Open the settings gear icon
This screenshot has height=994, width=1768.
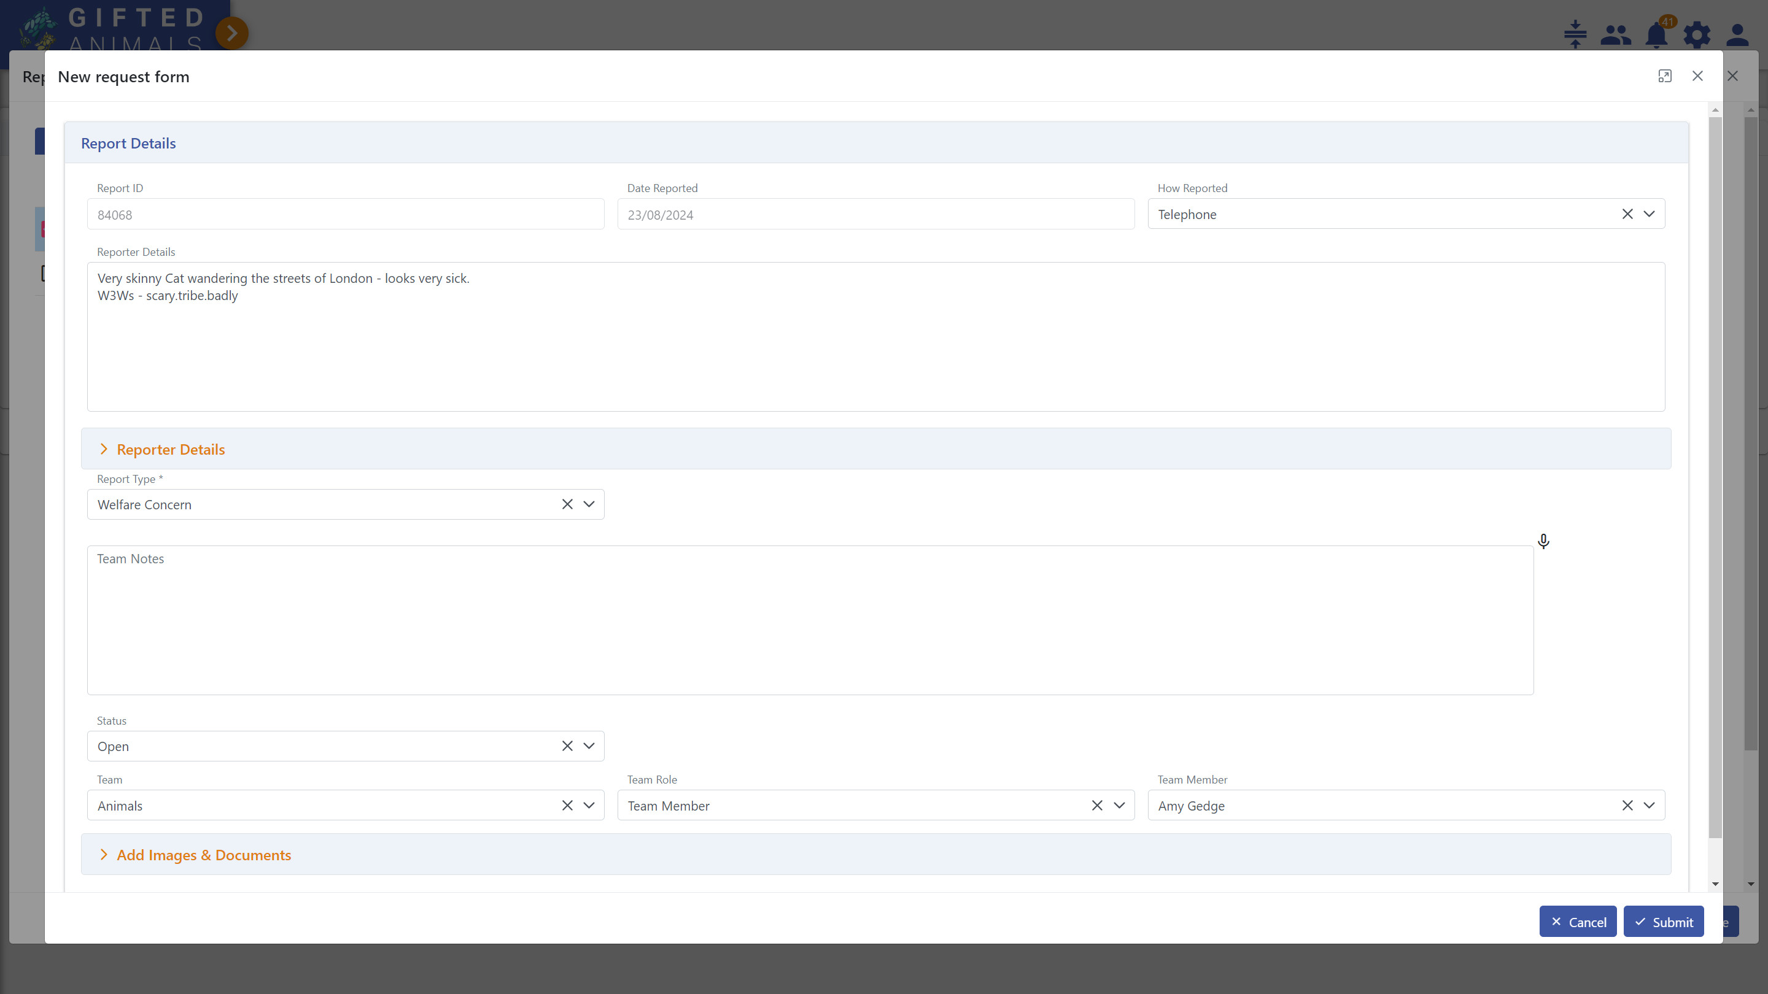pyautogui.click(x=1697, y=35)
